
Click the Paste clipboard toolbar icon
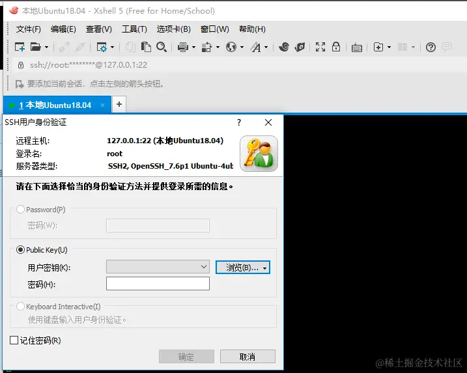(x=146, y=47)
